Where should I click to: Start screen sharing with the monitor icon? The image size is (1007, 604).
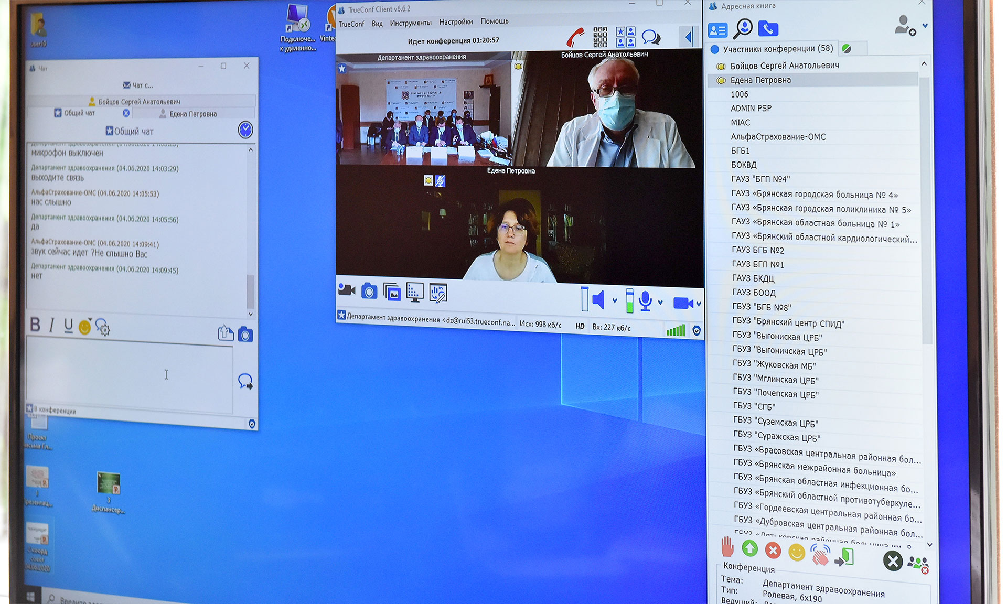point(415,292)
